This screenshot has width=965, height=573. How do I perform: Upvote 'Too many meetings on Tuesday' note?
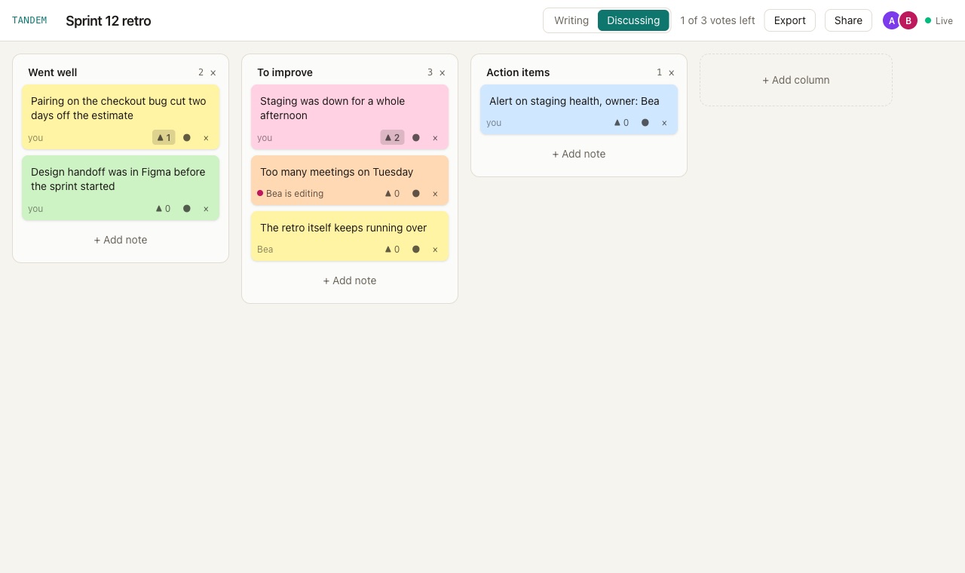393,193
